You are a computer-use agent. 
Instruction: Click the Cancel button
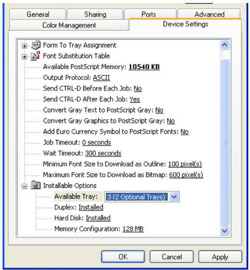(x=172, y=257)
